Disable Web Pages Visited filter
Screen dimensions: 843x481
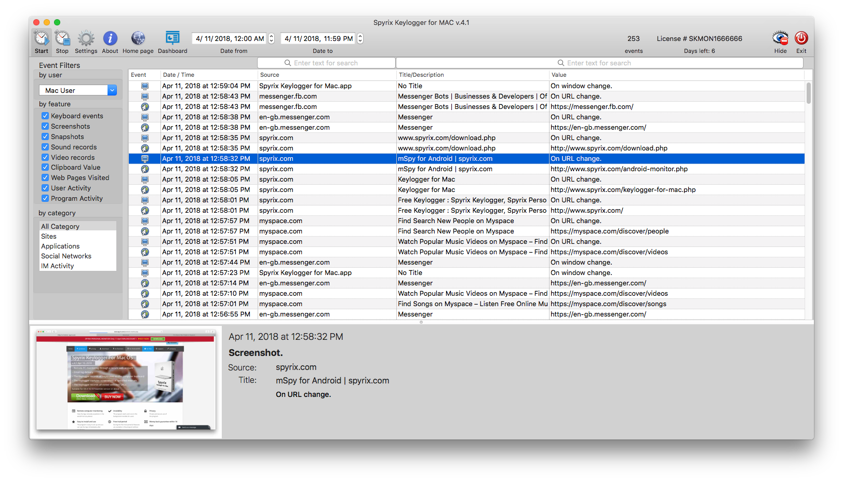coord(45,177)
